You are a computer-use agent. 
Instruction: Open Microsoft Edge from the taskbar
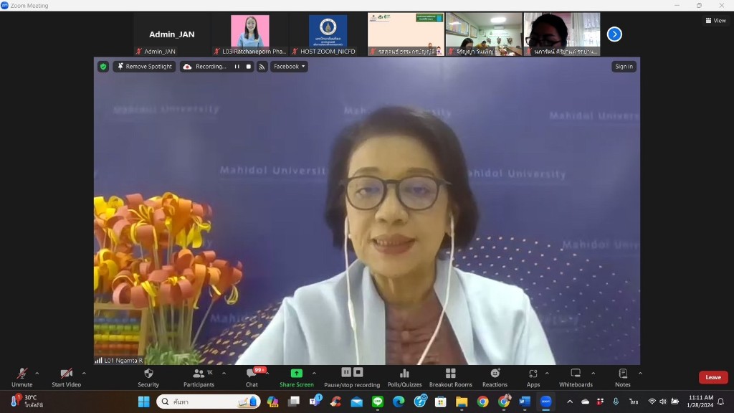[x=399, y=402]
